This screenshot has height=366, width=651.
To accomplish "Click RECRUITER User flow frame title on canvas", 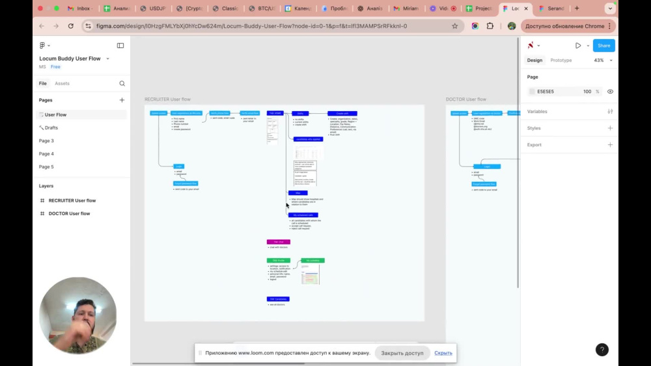I will (x=167, y=99).
